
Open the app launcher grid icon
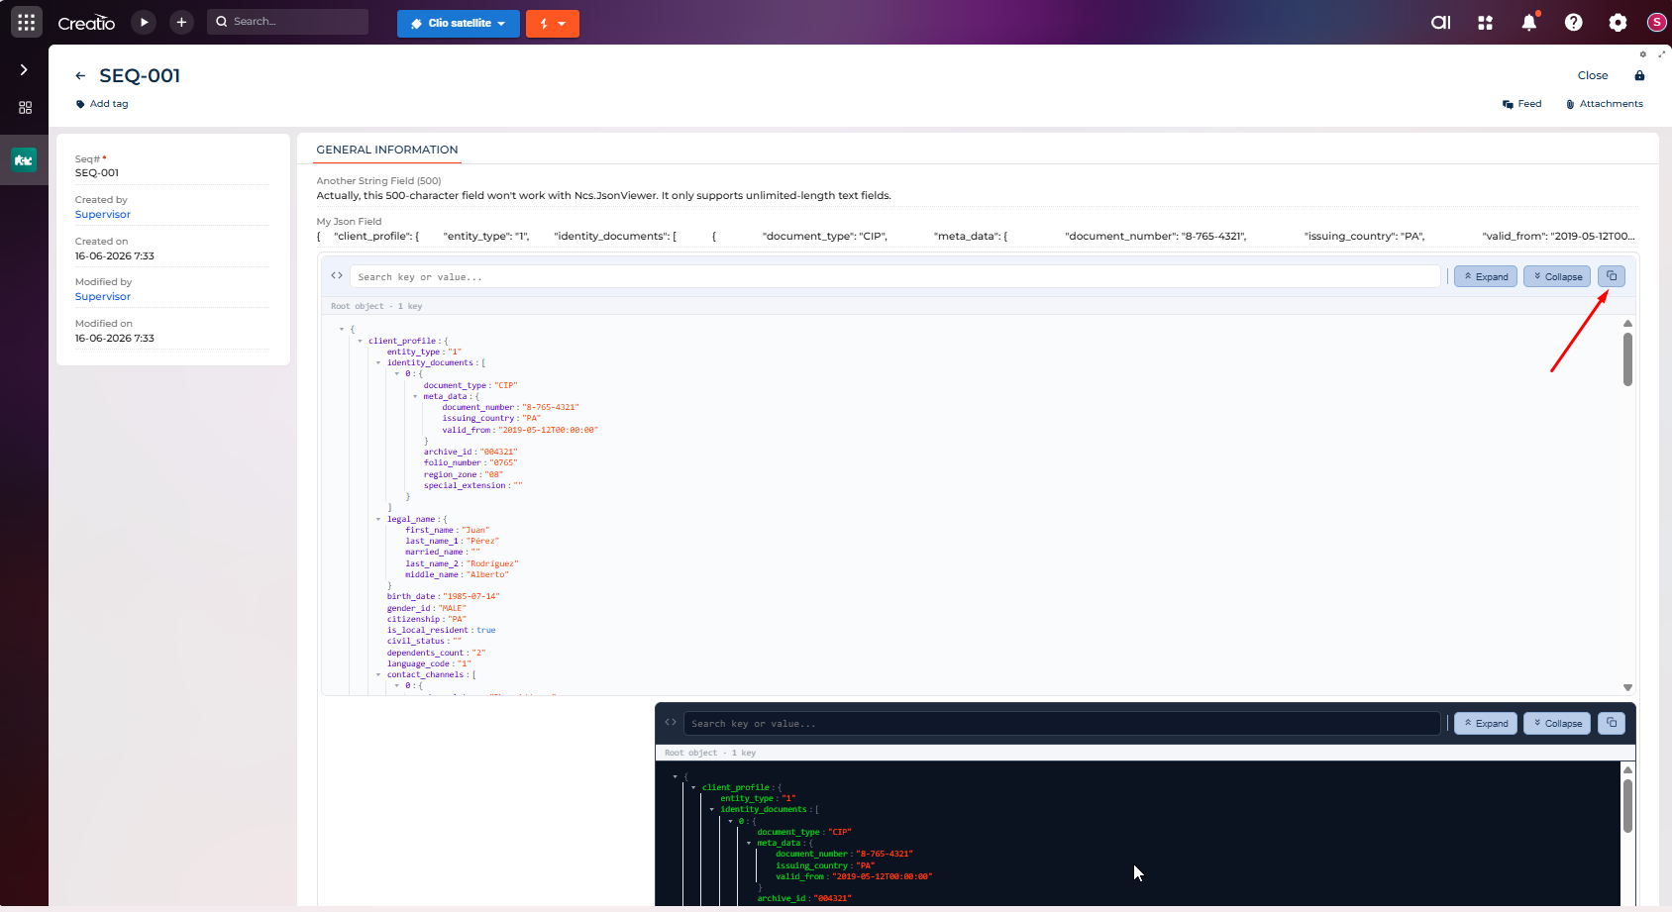[x=27, y=22]
